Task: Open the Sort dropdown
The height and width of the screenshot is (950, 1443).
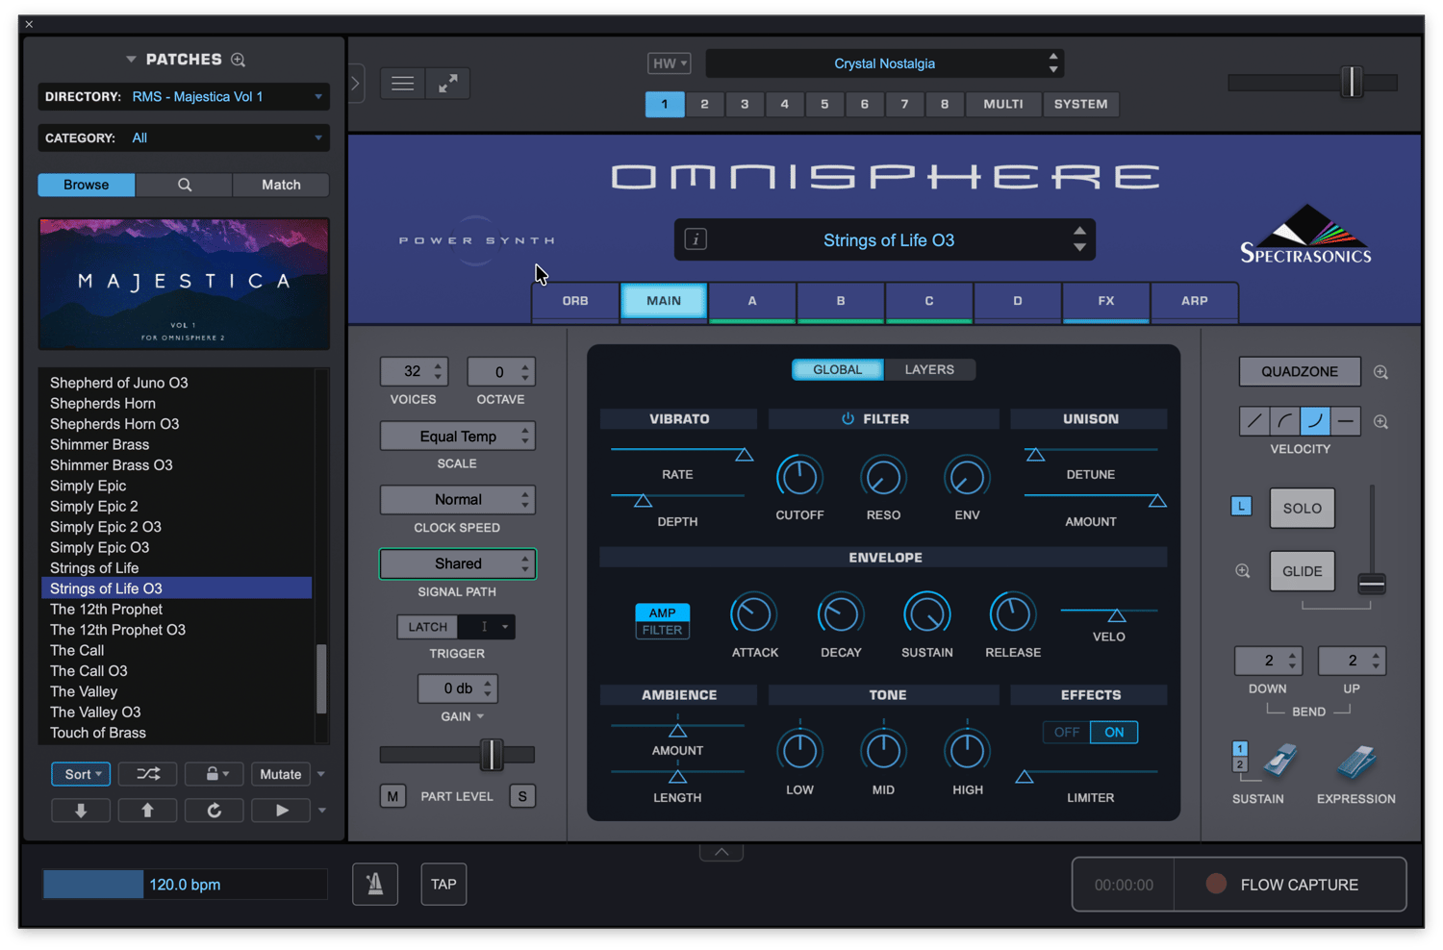Action: coord(82,774)
